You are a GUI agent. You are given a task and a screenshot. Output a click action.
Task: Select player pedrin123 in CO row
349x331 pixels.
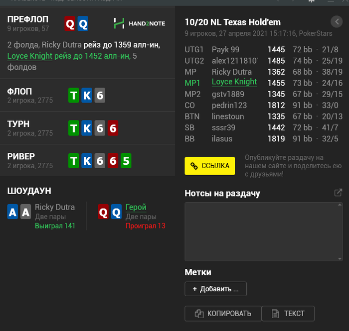tap(229, 106)
